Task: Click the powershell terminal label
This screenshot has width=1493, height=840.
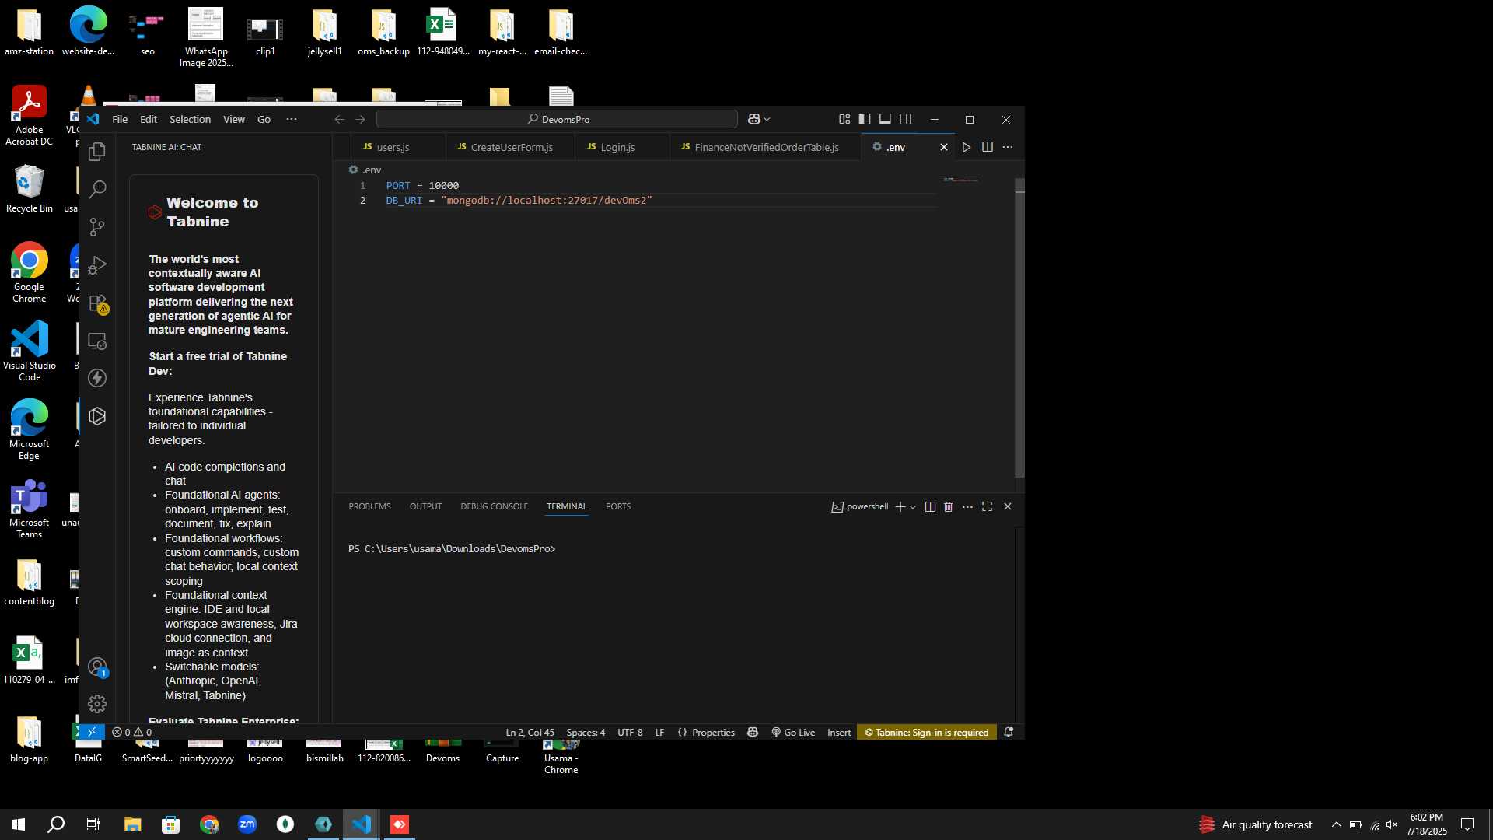Action: [860, 506]
